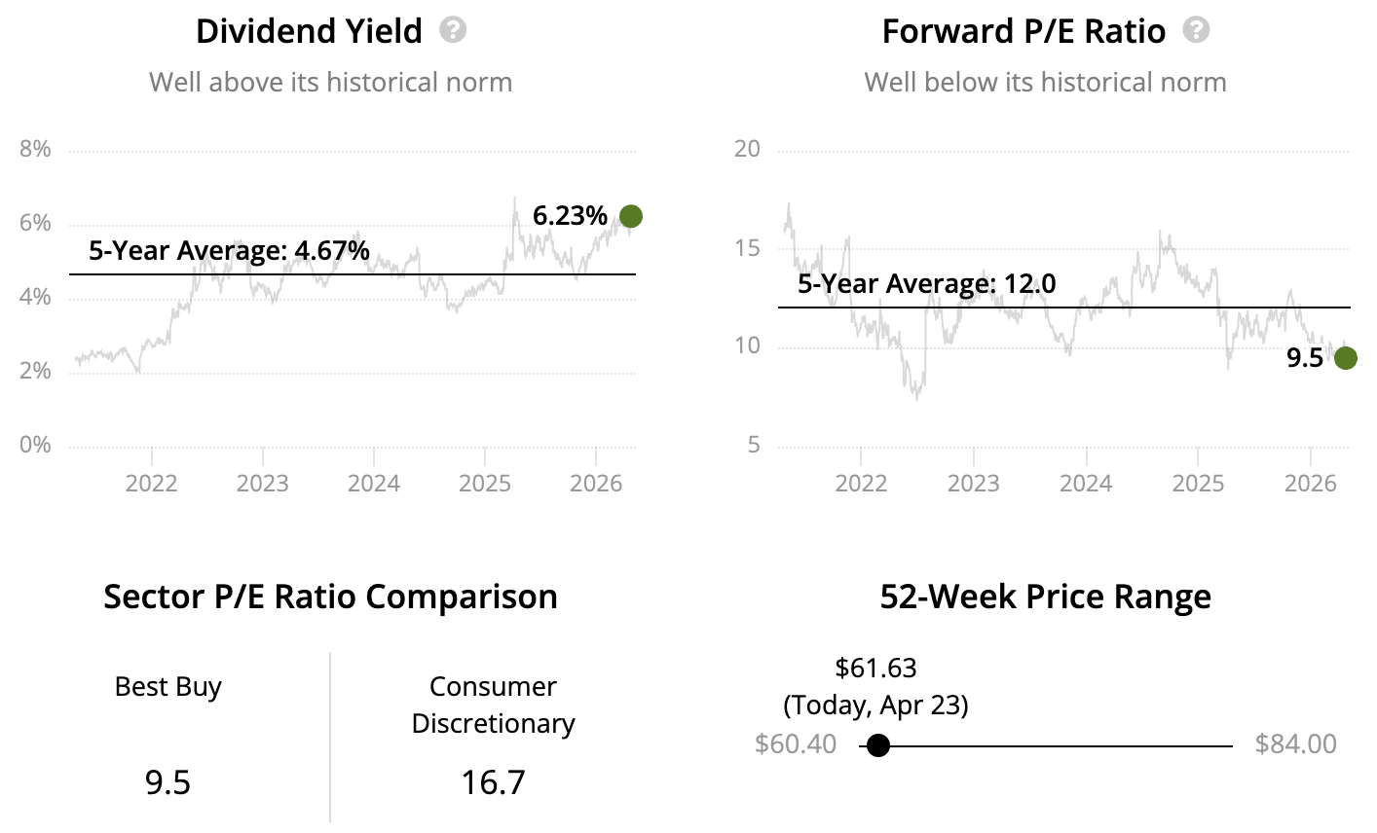Click the $60.40 52-week low value

point(796,744)
